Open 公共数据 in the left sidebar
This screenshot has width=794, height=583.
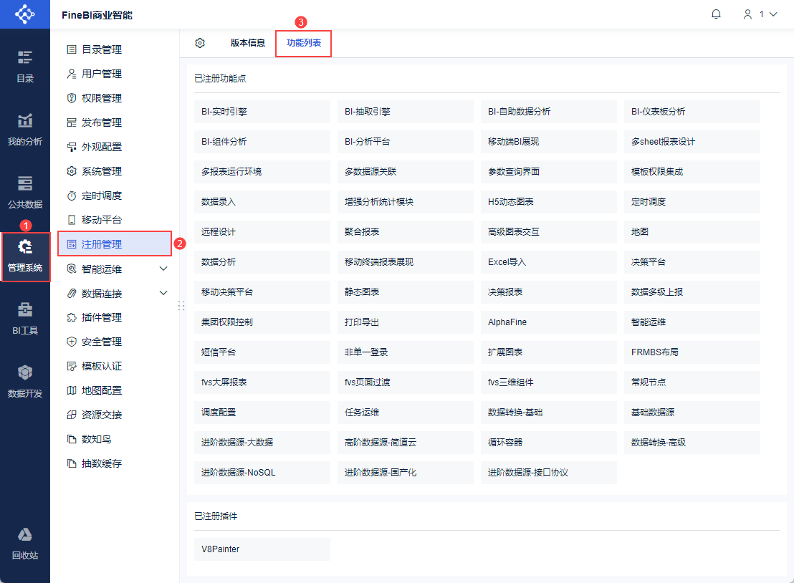25,193
